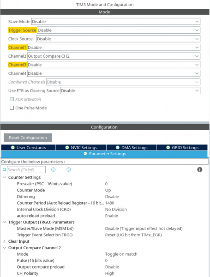Select the Prescaler (PSC - 16 bits value) row label

click(44, 184)
